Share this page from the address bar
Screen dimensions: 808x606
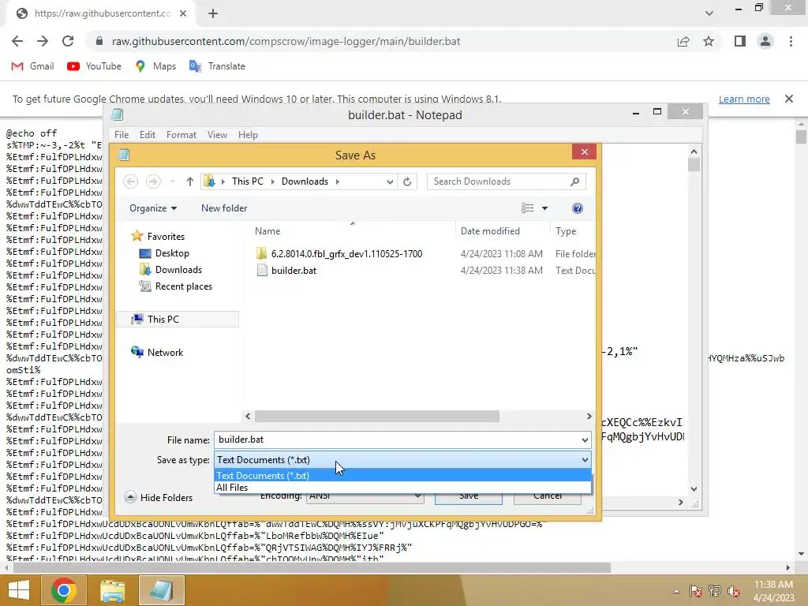683,41
